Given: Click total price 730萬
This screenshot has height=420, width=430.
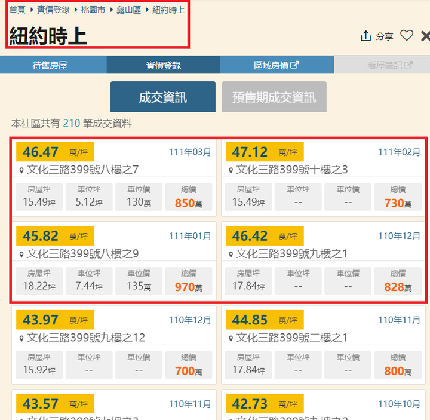Looking at the screenshot, I should [398, 203].
